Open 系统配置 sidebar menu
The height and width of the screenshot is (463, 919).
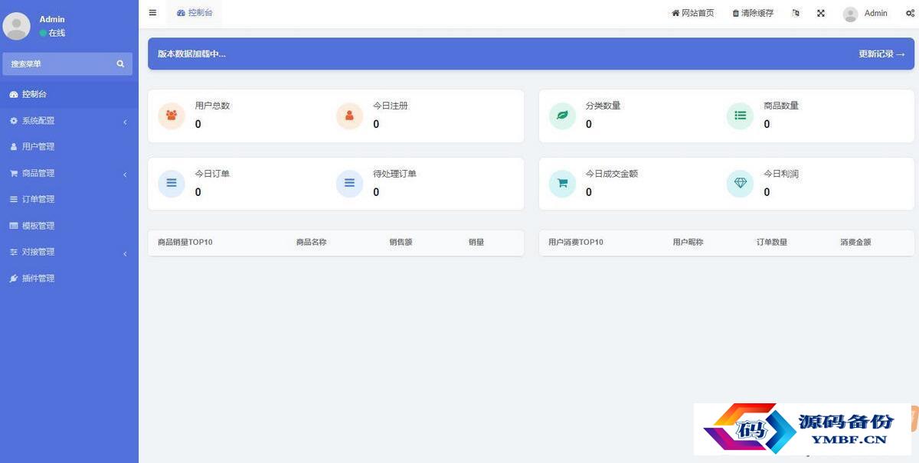(x=69, y=121)
